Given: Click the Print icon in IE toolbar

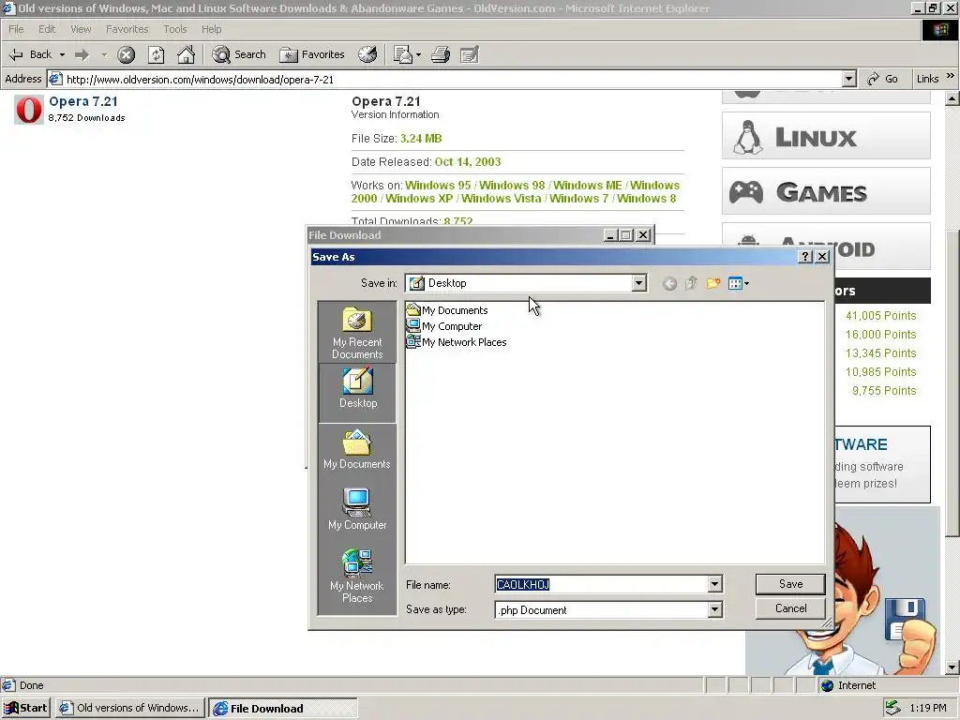Looking at the screenshot, I should pos(441,54).
